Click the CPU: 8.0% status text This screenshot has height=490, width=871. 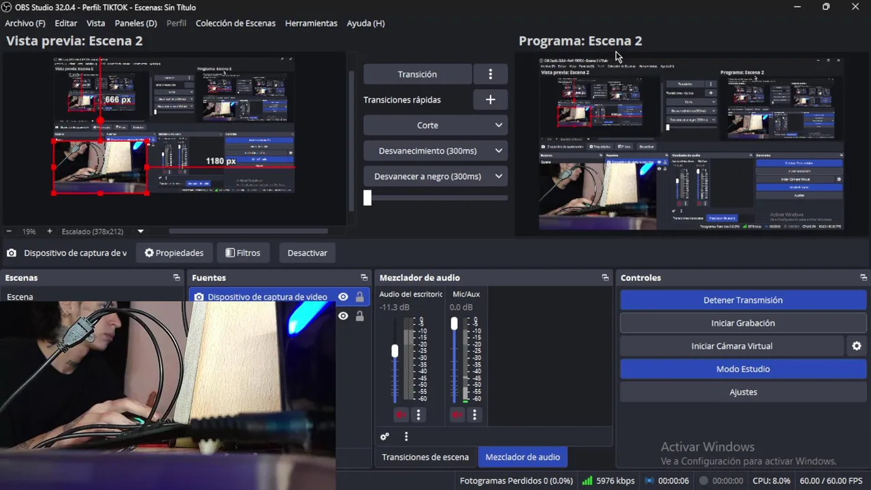click(772, 480)
